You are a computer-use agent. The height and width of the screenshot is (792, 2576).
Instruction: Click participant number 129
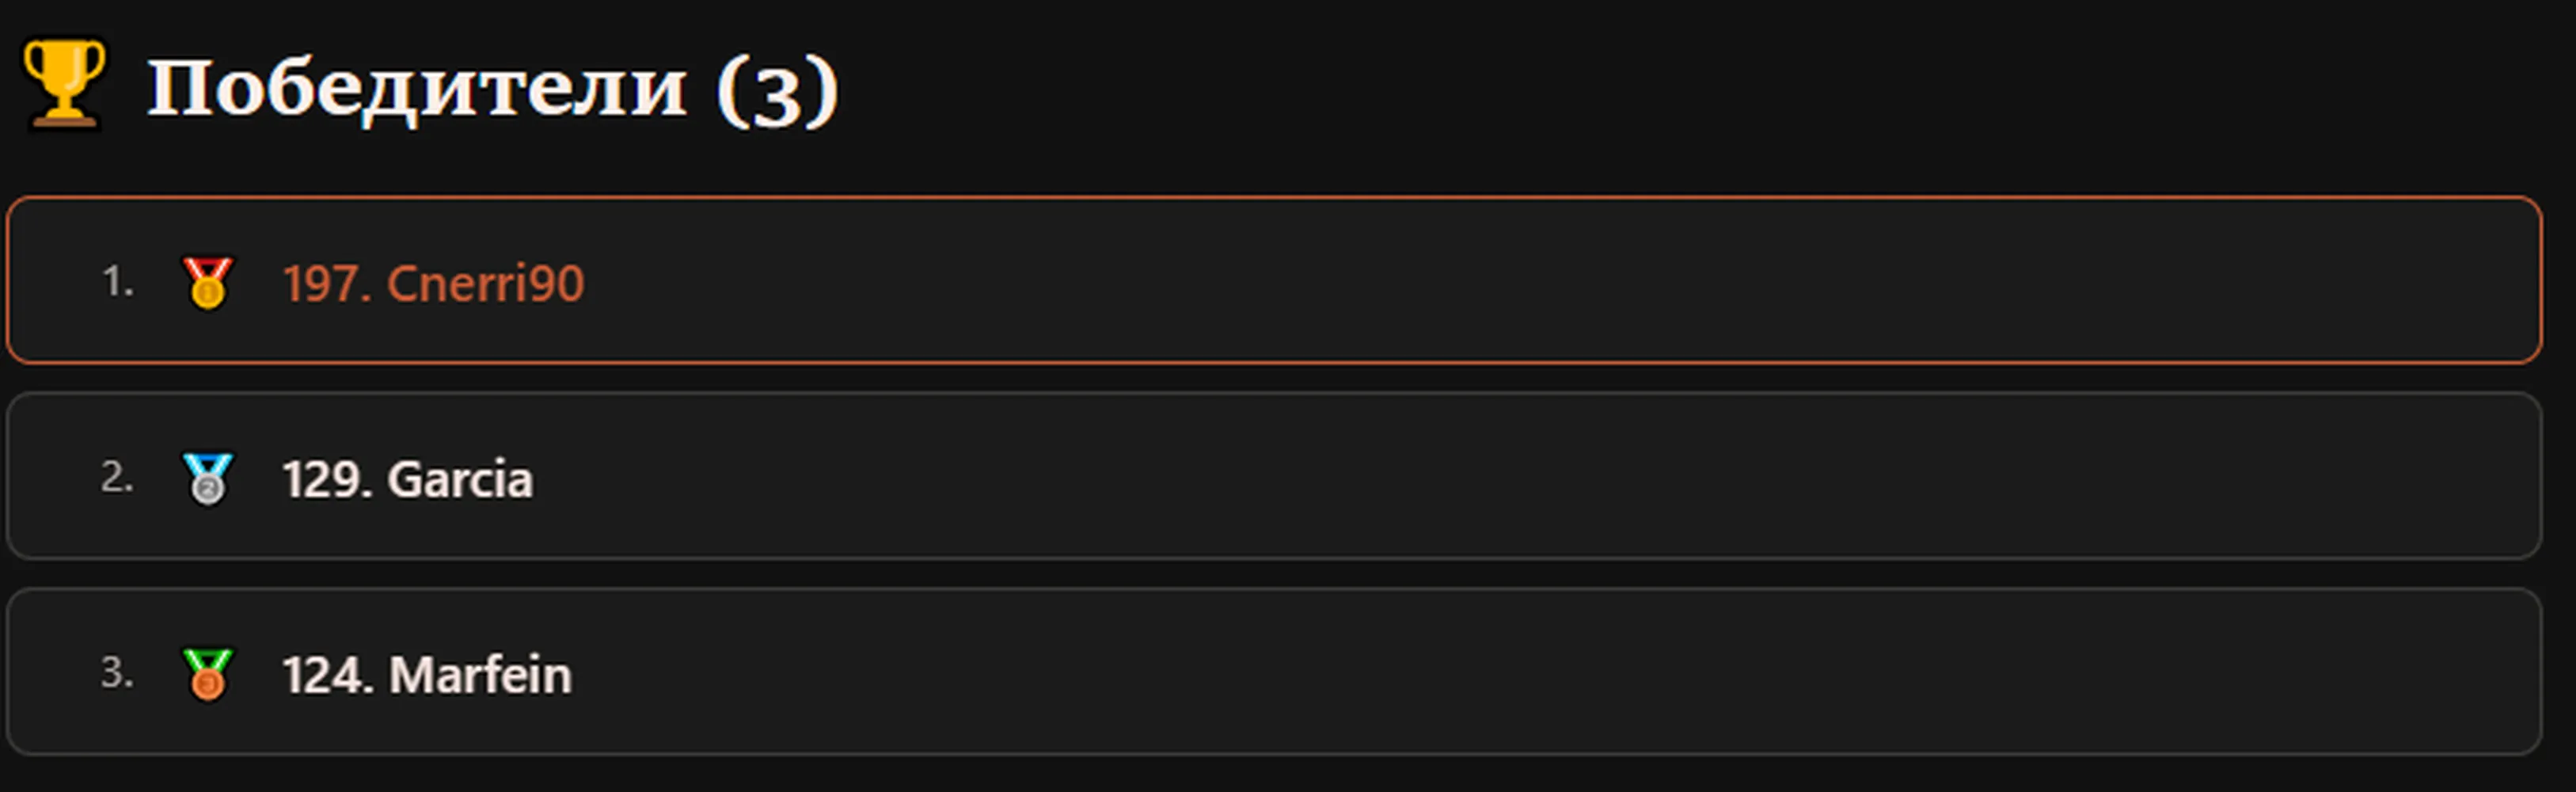(327, 480)
